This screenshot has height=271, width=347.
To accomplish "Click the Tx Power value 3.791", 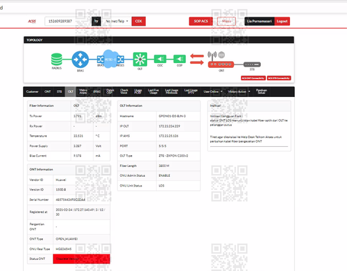I will tap(77, 116).
